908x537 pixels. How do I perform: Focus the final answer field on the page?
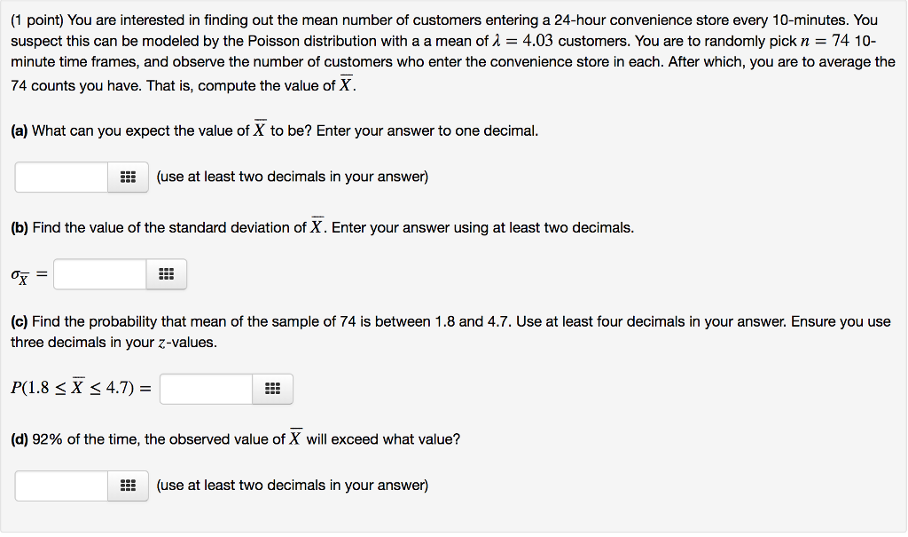(59, 486)
